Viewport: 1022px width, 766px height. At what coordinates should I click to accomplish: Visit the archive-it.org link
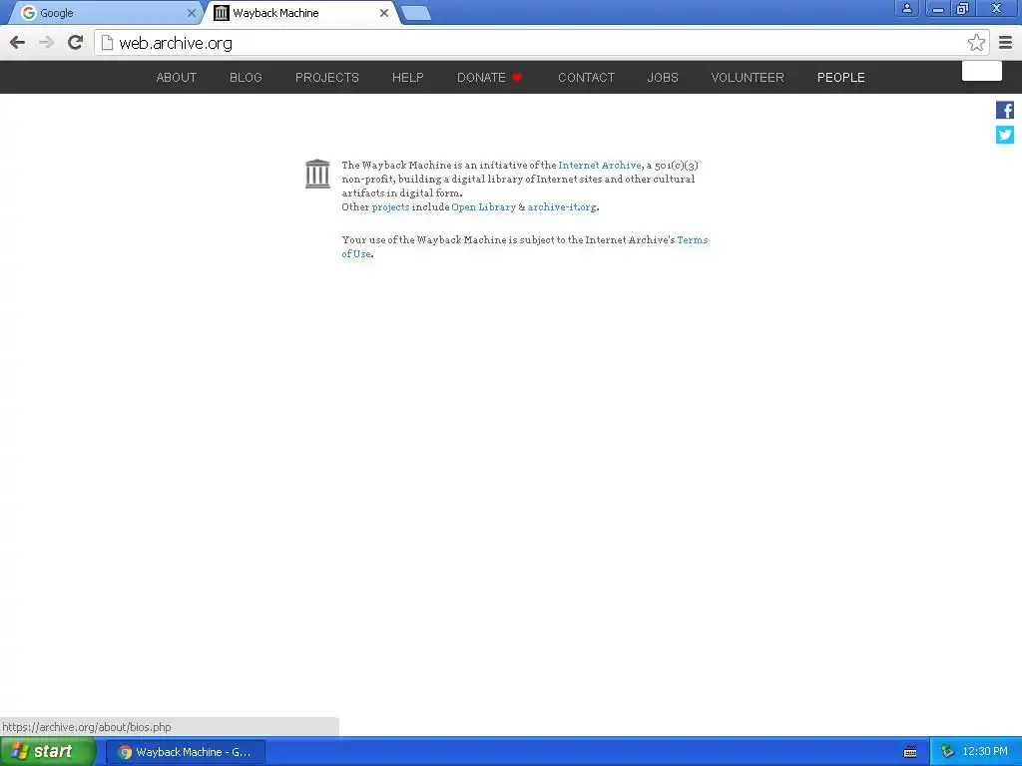562,207
